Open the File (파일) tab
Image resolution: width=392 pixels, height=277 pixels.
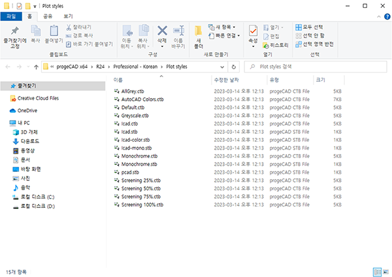pyautogui.click(x=11, y=16)
